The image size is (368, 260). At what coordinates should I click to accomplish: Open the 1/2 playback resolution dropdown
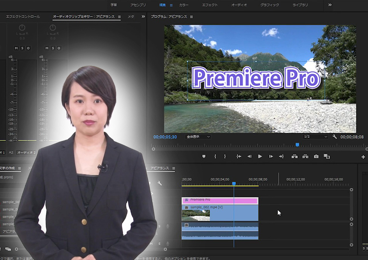315,137
